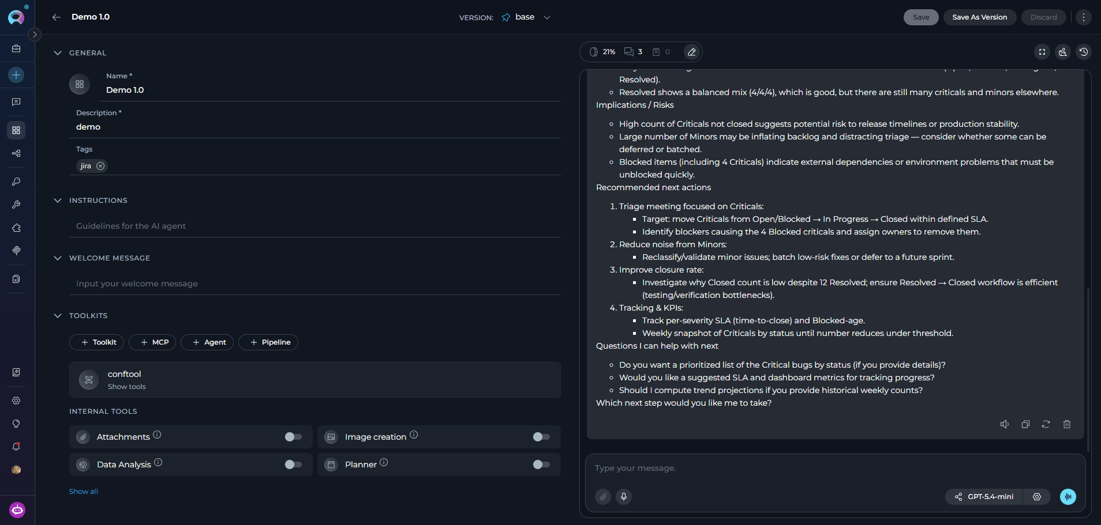The image size is (1101, 525).
Task: Click the user avatar in the left sidebar
Action: tap(16, 470)
